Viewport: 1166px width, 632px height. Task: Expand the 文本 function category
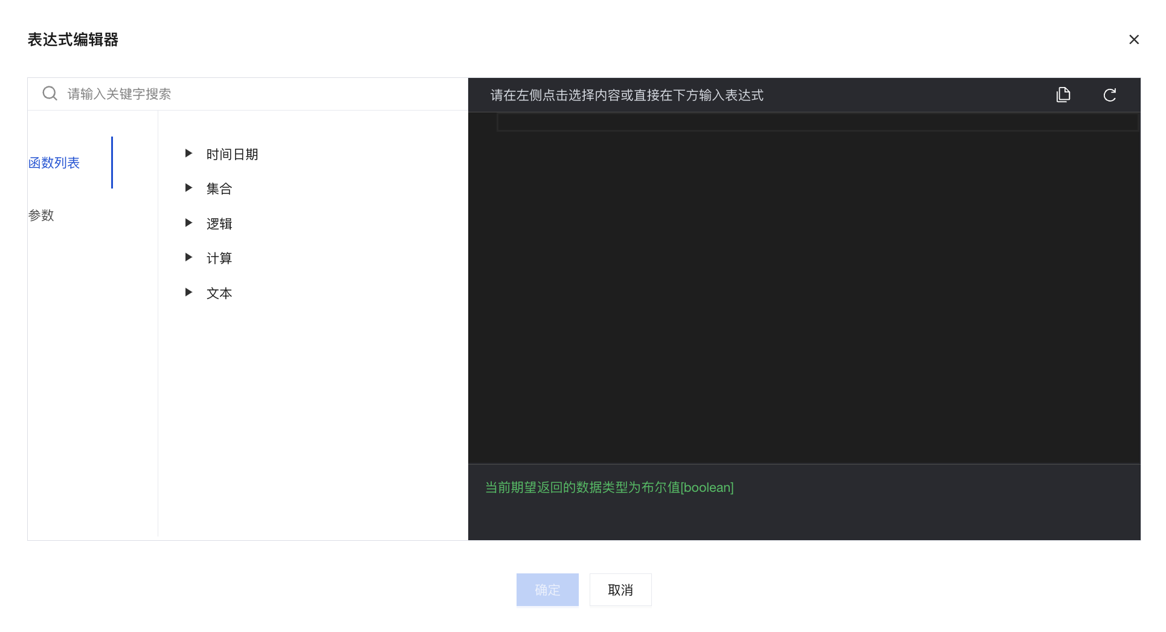pyautogui.click(x=188, y=292)
